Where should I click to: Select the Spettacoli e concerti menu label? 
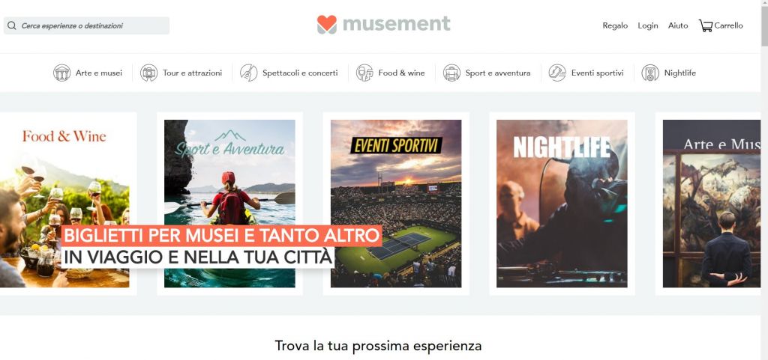point(300,73)
